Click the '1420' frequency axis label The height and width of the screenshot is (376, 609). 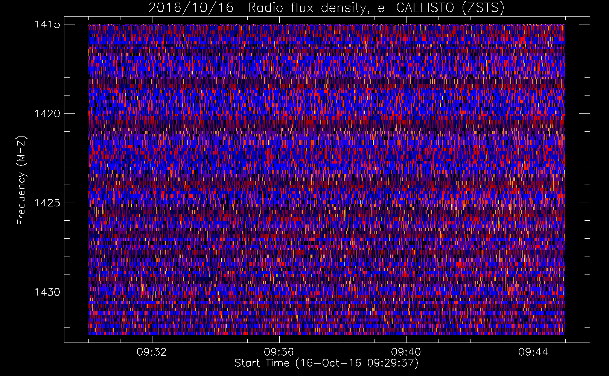coord(47,114)
